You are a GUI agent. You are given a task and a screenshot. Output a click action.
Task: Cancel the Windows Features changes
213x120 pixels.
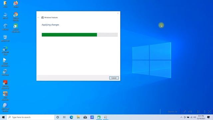click(x=114, y=78)
